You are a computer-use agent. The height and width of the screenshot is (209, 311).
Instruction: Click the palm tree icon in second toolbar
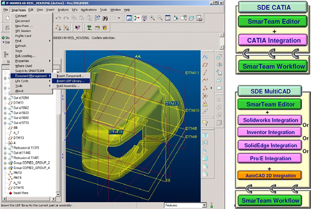point(89,28)
